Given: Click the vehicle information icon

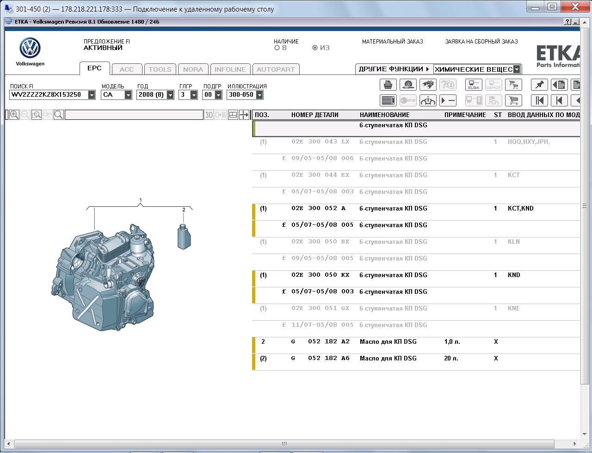Looking at the screenshot, I should tap(428, 100).
